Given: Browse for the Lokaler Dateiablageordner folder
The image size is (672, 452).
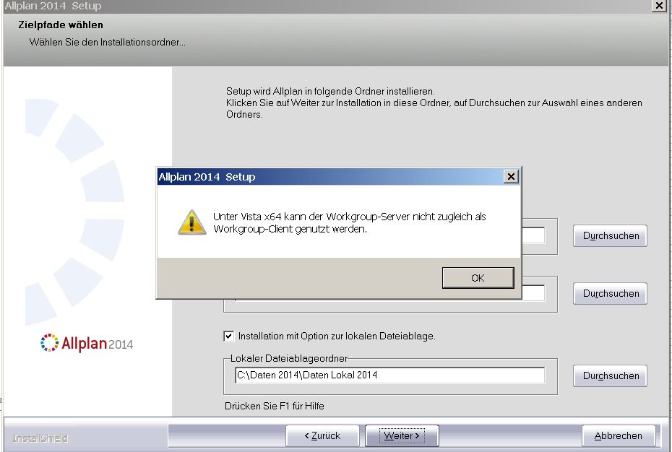Looking at the screenshot, I should (x=611, y=375).
